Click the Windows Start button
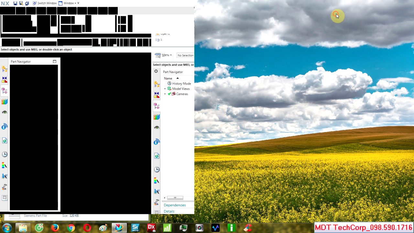The image size is (414, 233). click(x=6, y=228)
